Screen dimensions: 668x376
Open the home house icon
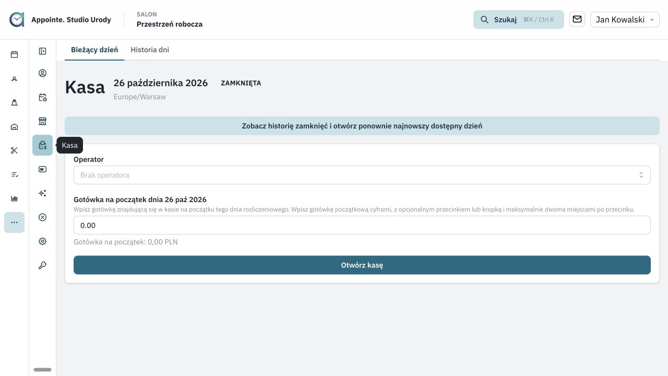pyautogui.click(x=14, y=126)
